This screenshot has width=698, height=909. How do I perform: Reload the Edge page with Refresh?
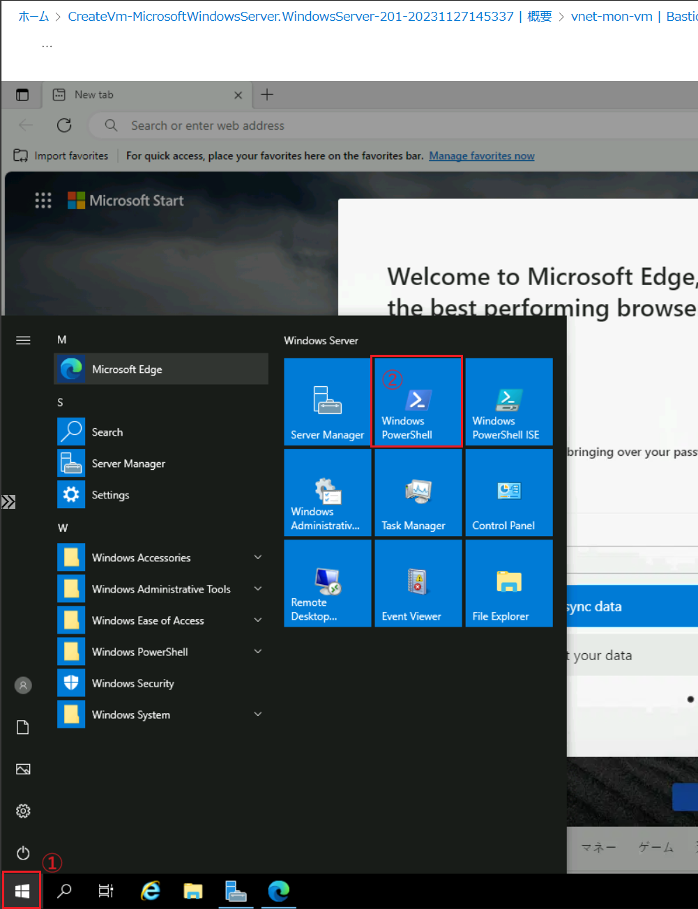[64, 125]
